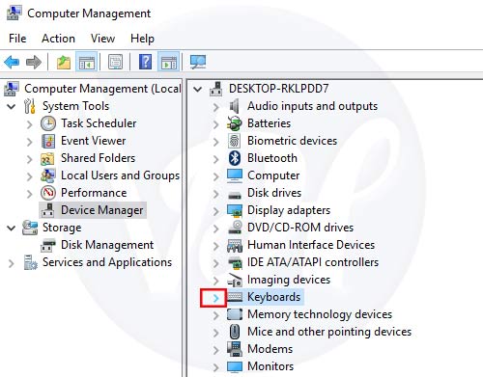Screen dimensions: 483x377
Task: Select Device Manager in the tree
Action: click(101, 210)
